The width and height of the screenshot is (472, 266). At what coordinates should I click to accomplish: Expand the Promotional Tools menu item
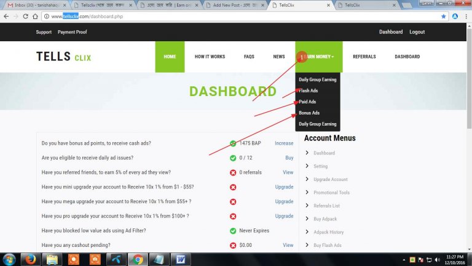331,193
